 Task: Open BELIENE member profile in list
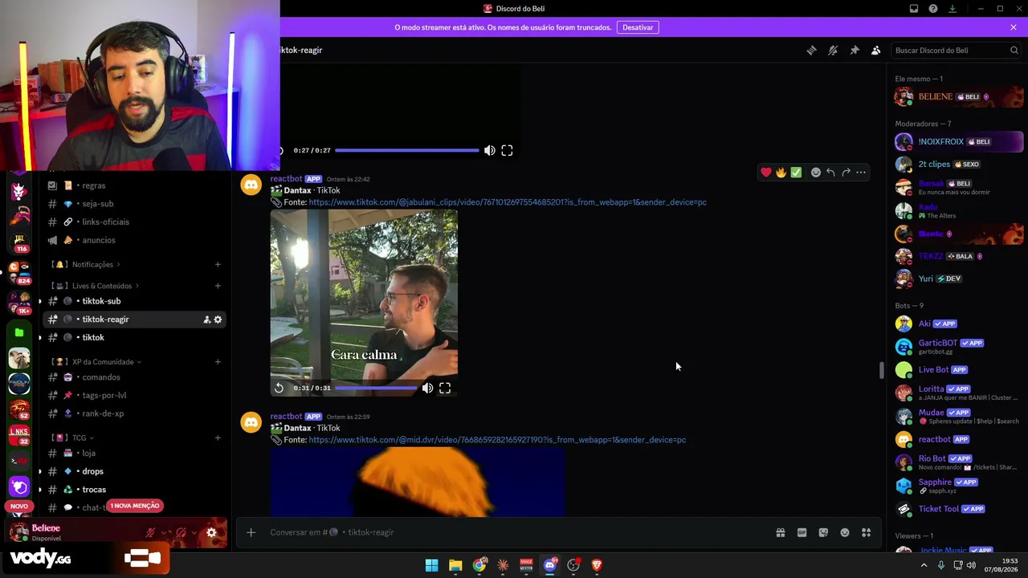958,96
